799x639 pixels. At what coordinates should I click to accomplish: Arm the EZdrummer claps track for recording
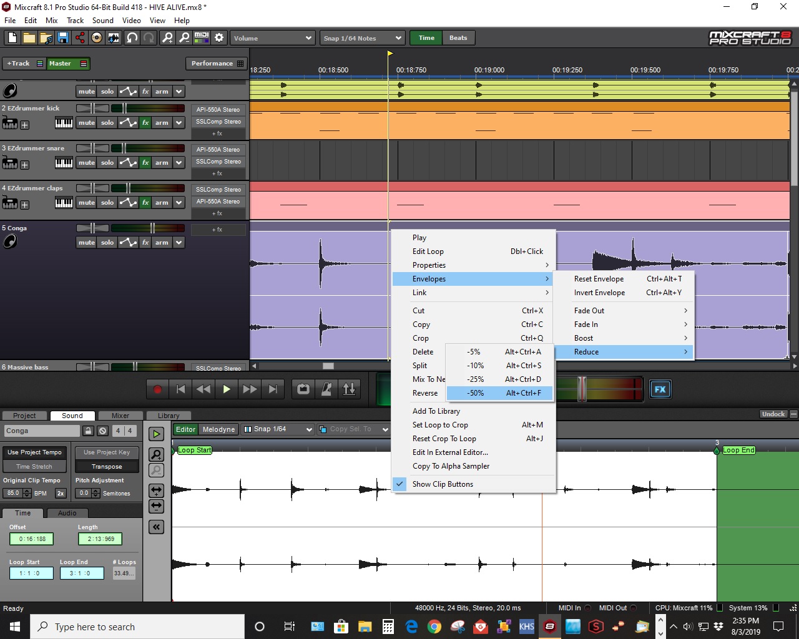click(162, 203)
